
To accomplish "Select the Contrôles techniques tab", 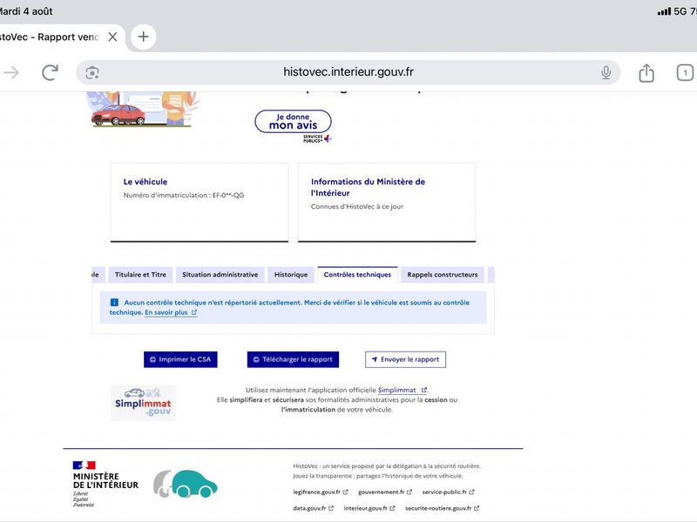I will pyautogui.click(x=357, y=275).
